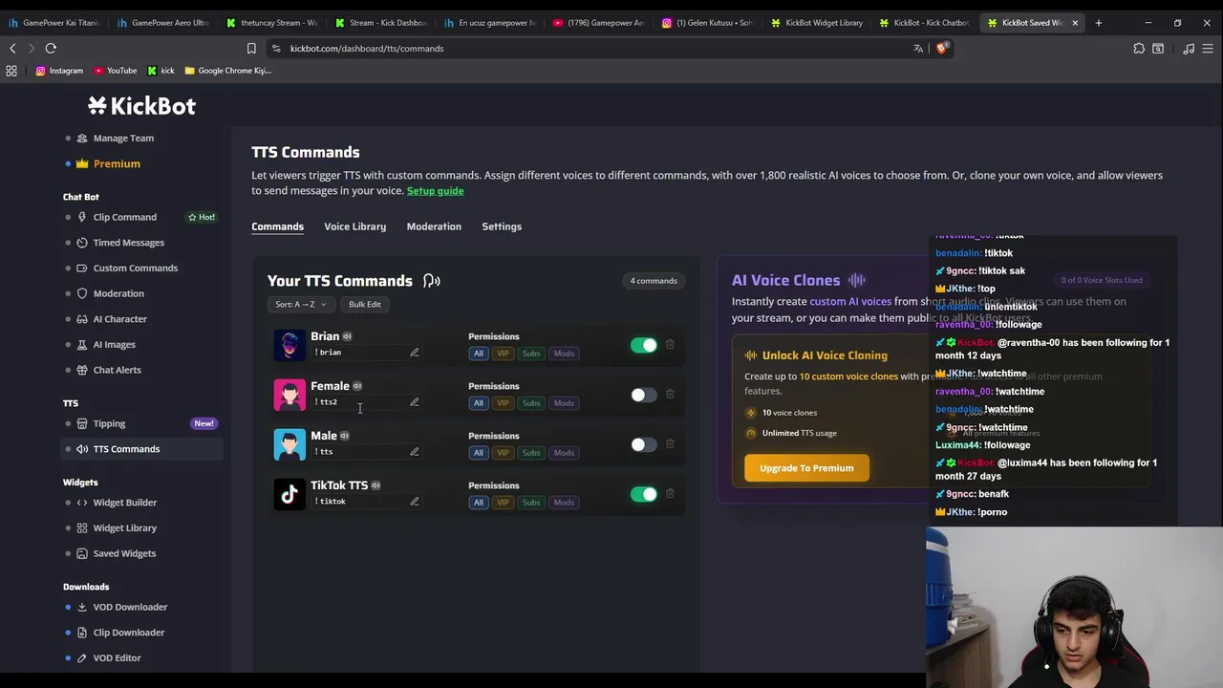Open the Instagram bookmark

(x=59, y=71)
